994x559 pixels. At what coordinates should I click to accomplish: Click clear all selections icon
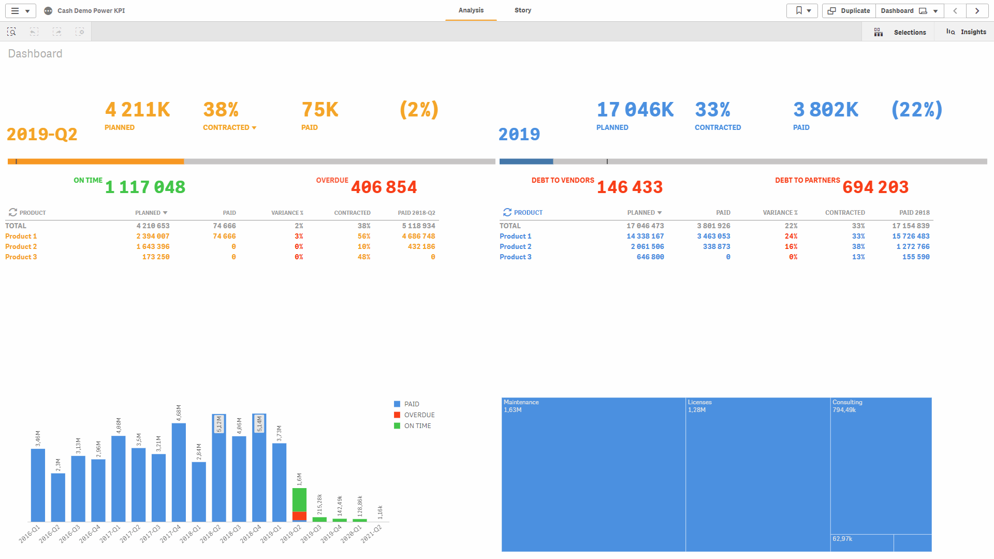(x=80, y=32)
